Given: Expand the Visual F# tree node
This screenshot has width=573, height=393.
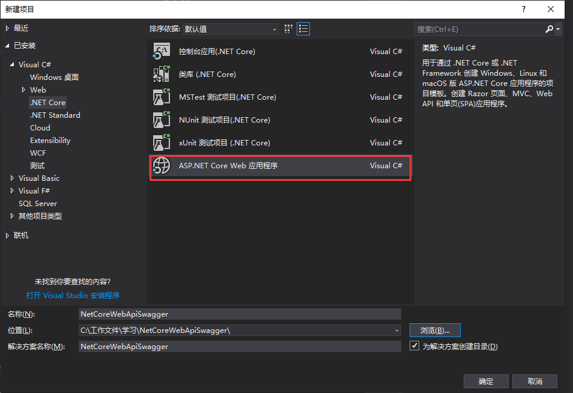Looking at the screenshot, I should click(12, 191).
